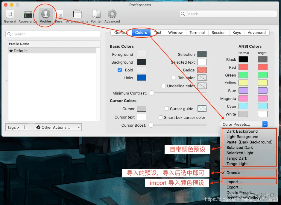Image resolution: width=281 pixels, height=205 pixels.
Task: Click the Bright Green ANSI swatch
Action: (263, 75)
